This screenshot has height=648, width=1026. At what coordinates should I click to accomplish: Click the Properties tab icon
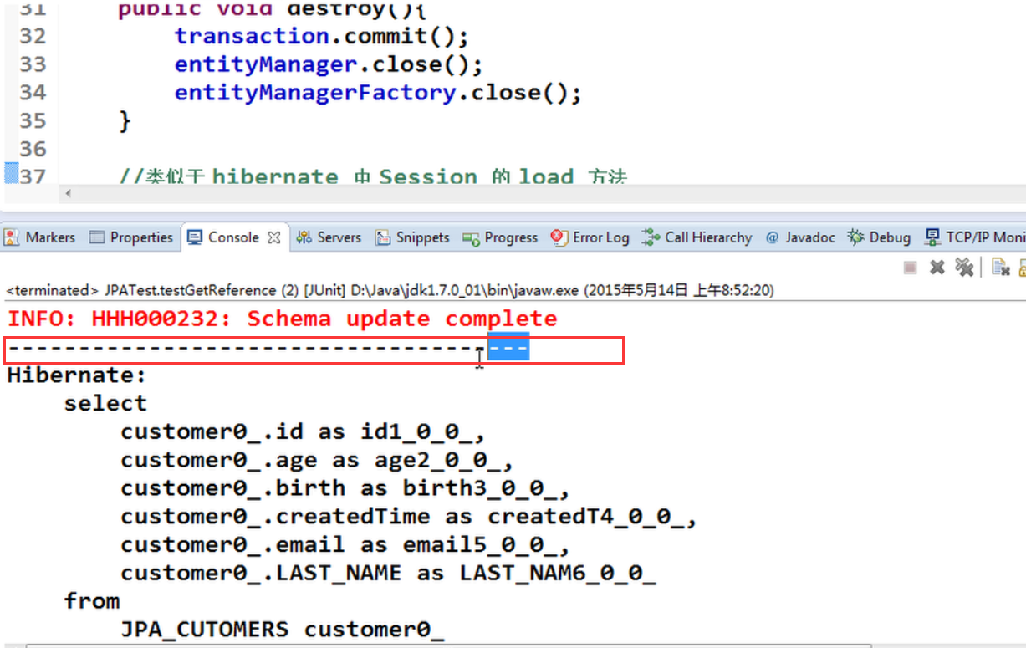tap(97, 237)
